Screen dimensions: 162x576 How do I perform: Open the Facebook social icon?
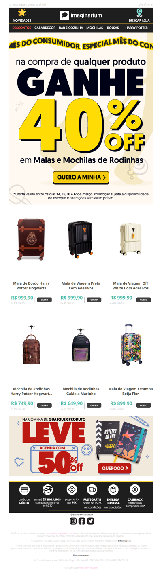pos(82,521)
